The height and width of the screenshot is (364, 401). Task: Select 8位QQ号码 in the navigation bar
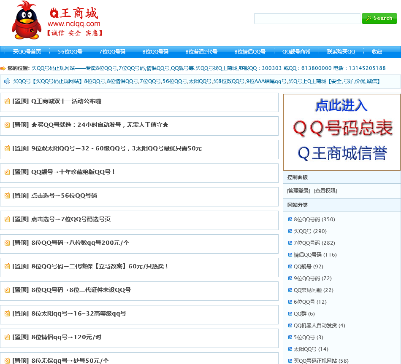coord(155,52)
